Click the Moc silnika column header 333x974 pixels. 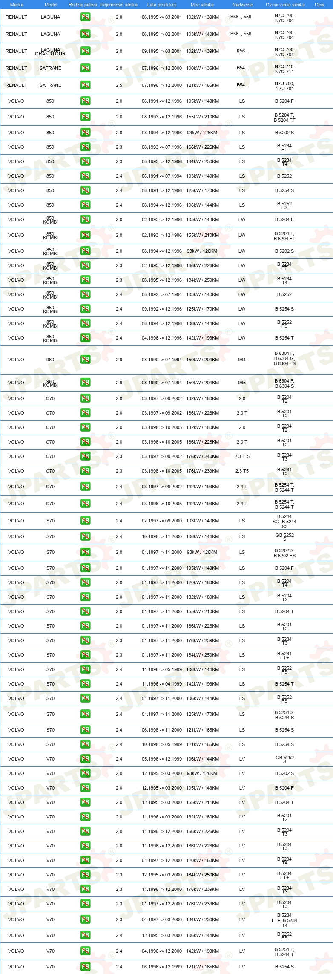point(202,5)
